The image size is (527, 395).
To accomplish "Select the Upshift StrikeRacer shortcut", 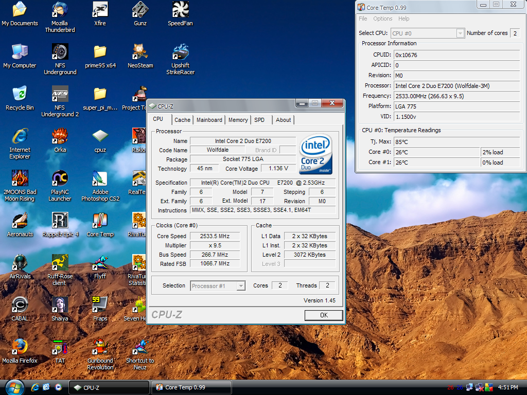I will click(x=181, y=60).
